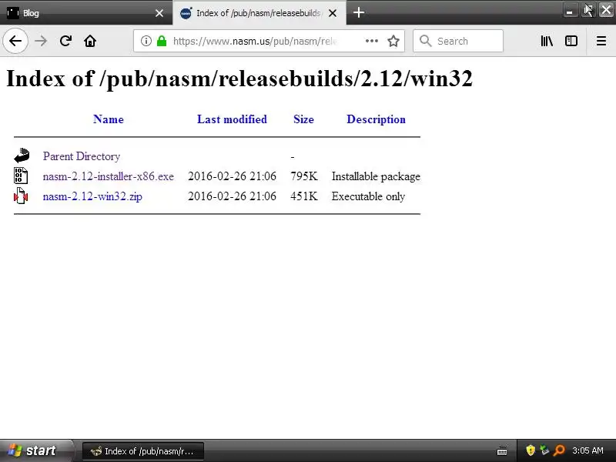Screen dimensions: 616x462
Task: Reload the current page
Action: point(65,41)
